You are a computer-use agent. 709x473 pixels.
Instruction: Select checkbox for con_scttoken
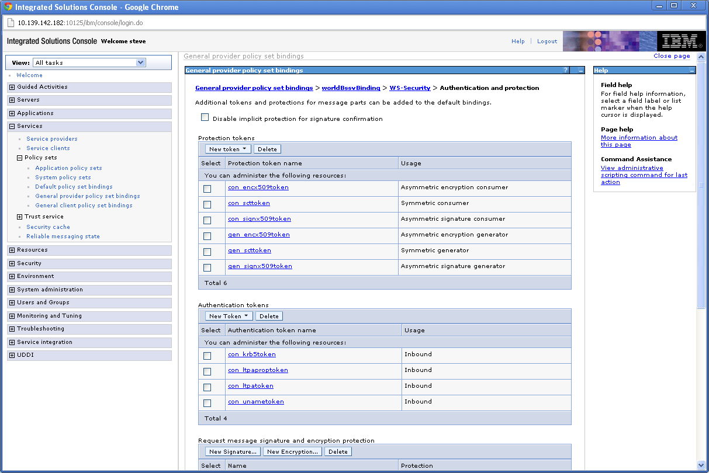[207, 204]
